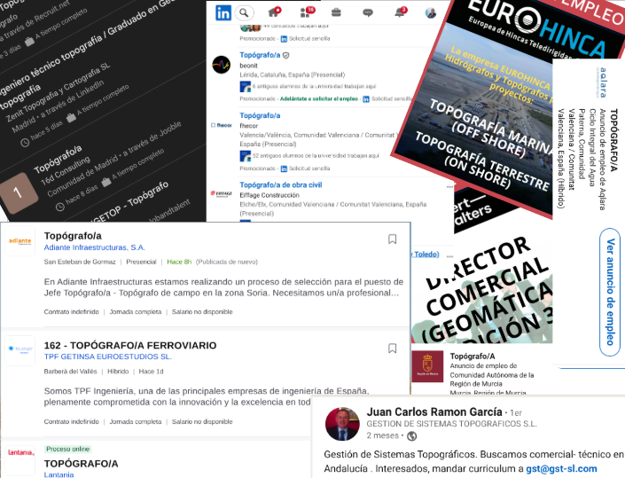625x478 pixels.
Task: Click TPF GETINSA EUROESTUDIOS SL. company link
Action: click(107, 356)
